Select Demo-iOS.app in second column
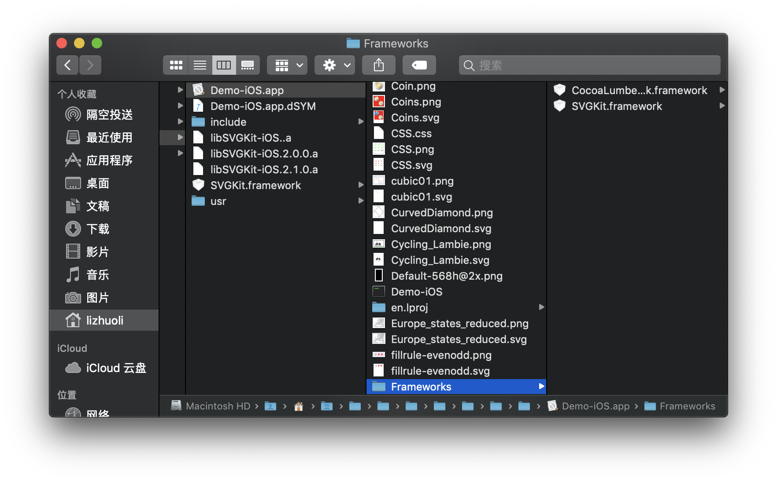The image size is (777, 482). click(x=276, y=90)
